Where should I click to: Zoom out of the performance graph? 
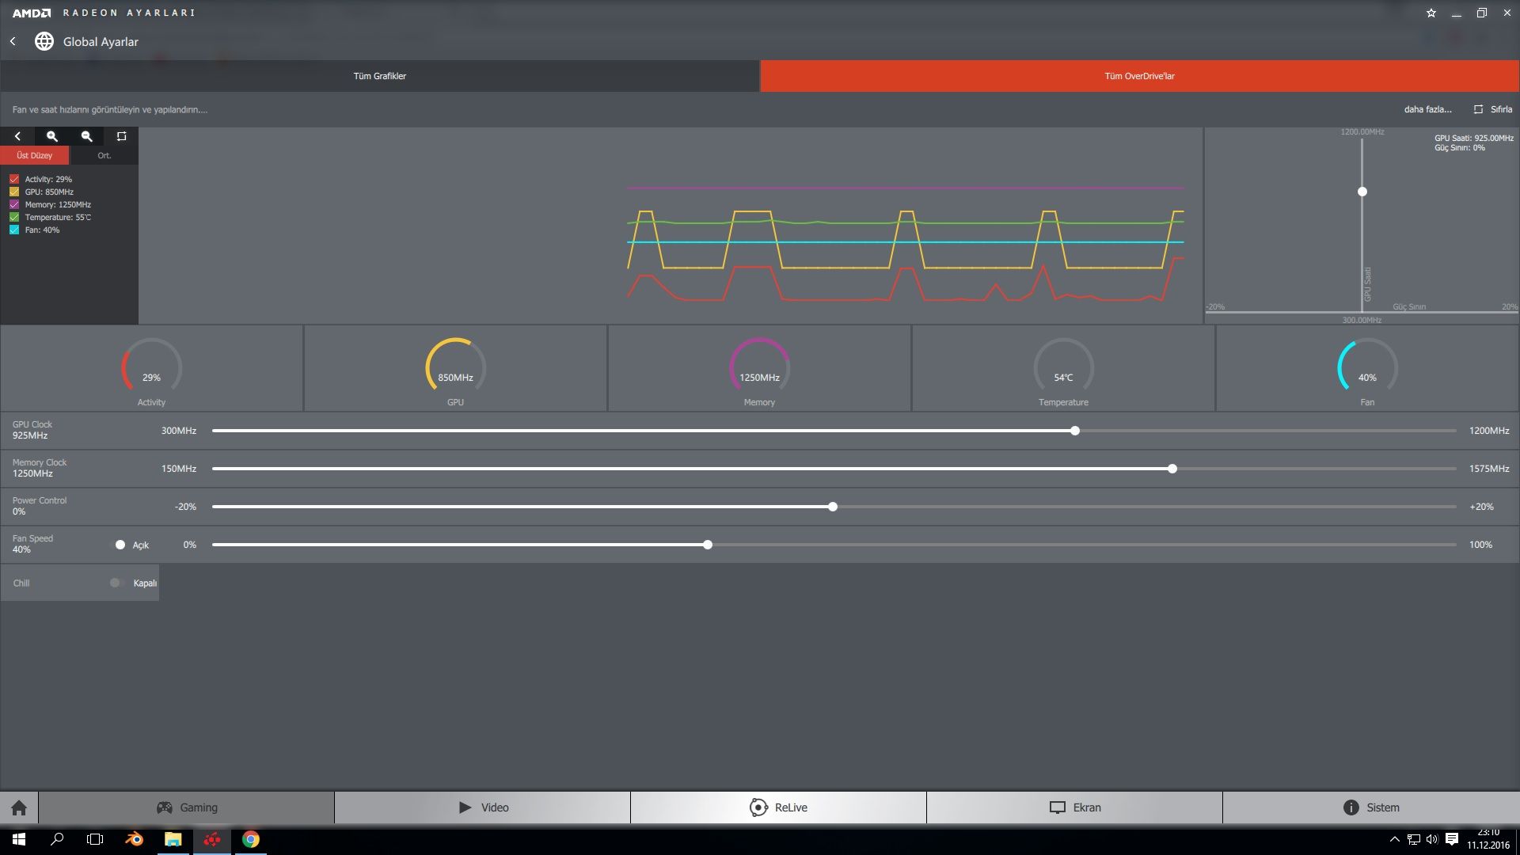pos(87,136)
